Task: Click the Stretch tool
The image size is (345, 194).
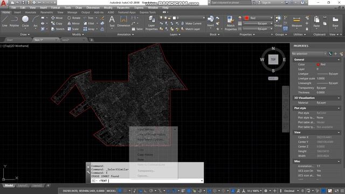Action: (x=58, y=29)
